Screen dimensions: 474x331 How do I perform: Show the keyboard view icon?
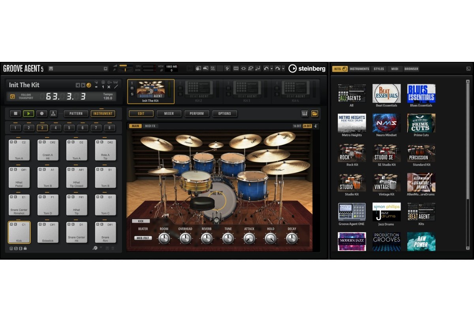coord(305,113)
